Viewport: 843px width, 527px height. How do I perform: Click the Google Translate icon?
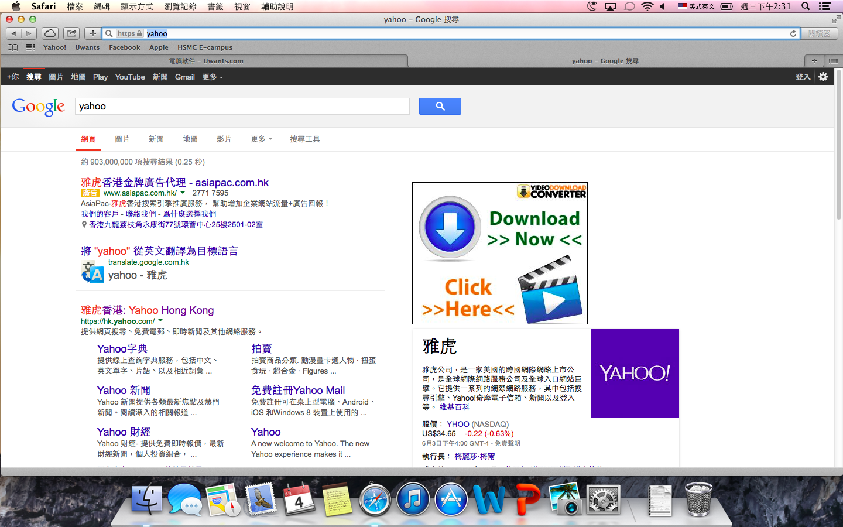[x=92, y=273]
